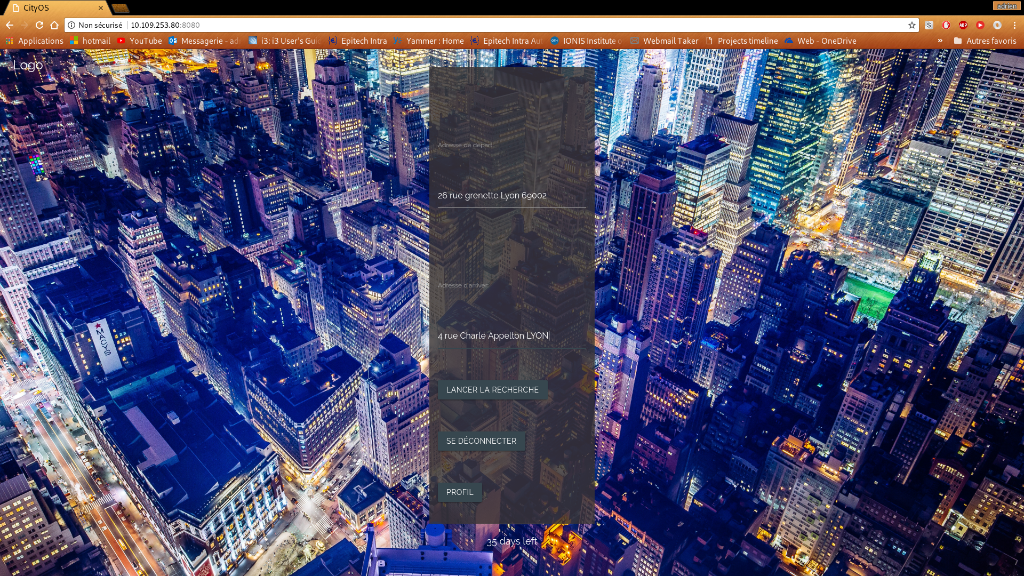Click the Adblock Plus extension icon
Screen dimensions: 1024x576
click(963, 25)
